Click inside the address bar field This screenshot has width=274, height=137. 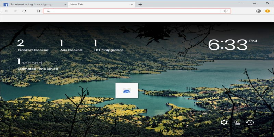[x=137, y=11]
